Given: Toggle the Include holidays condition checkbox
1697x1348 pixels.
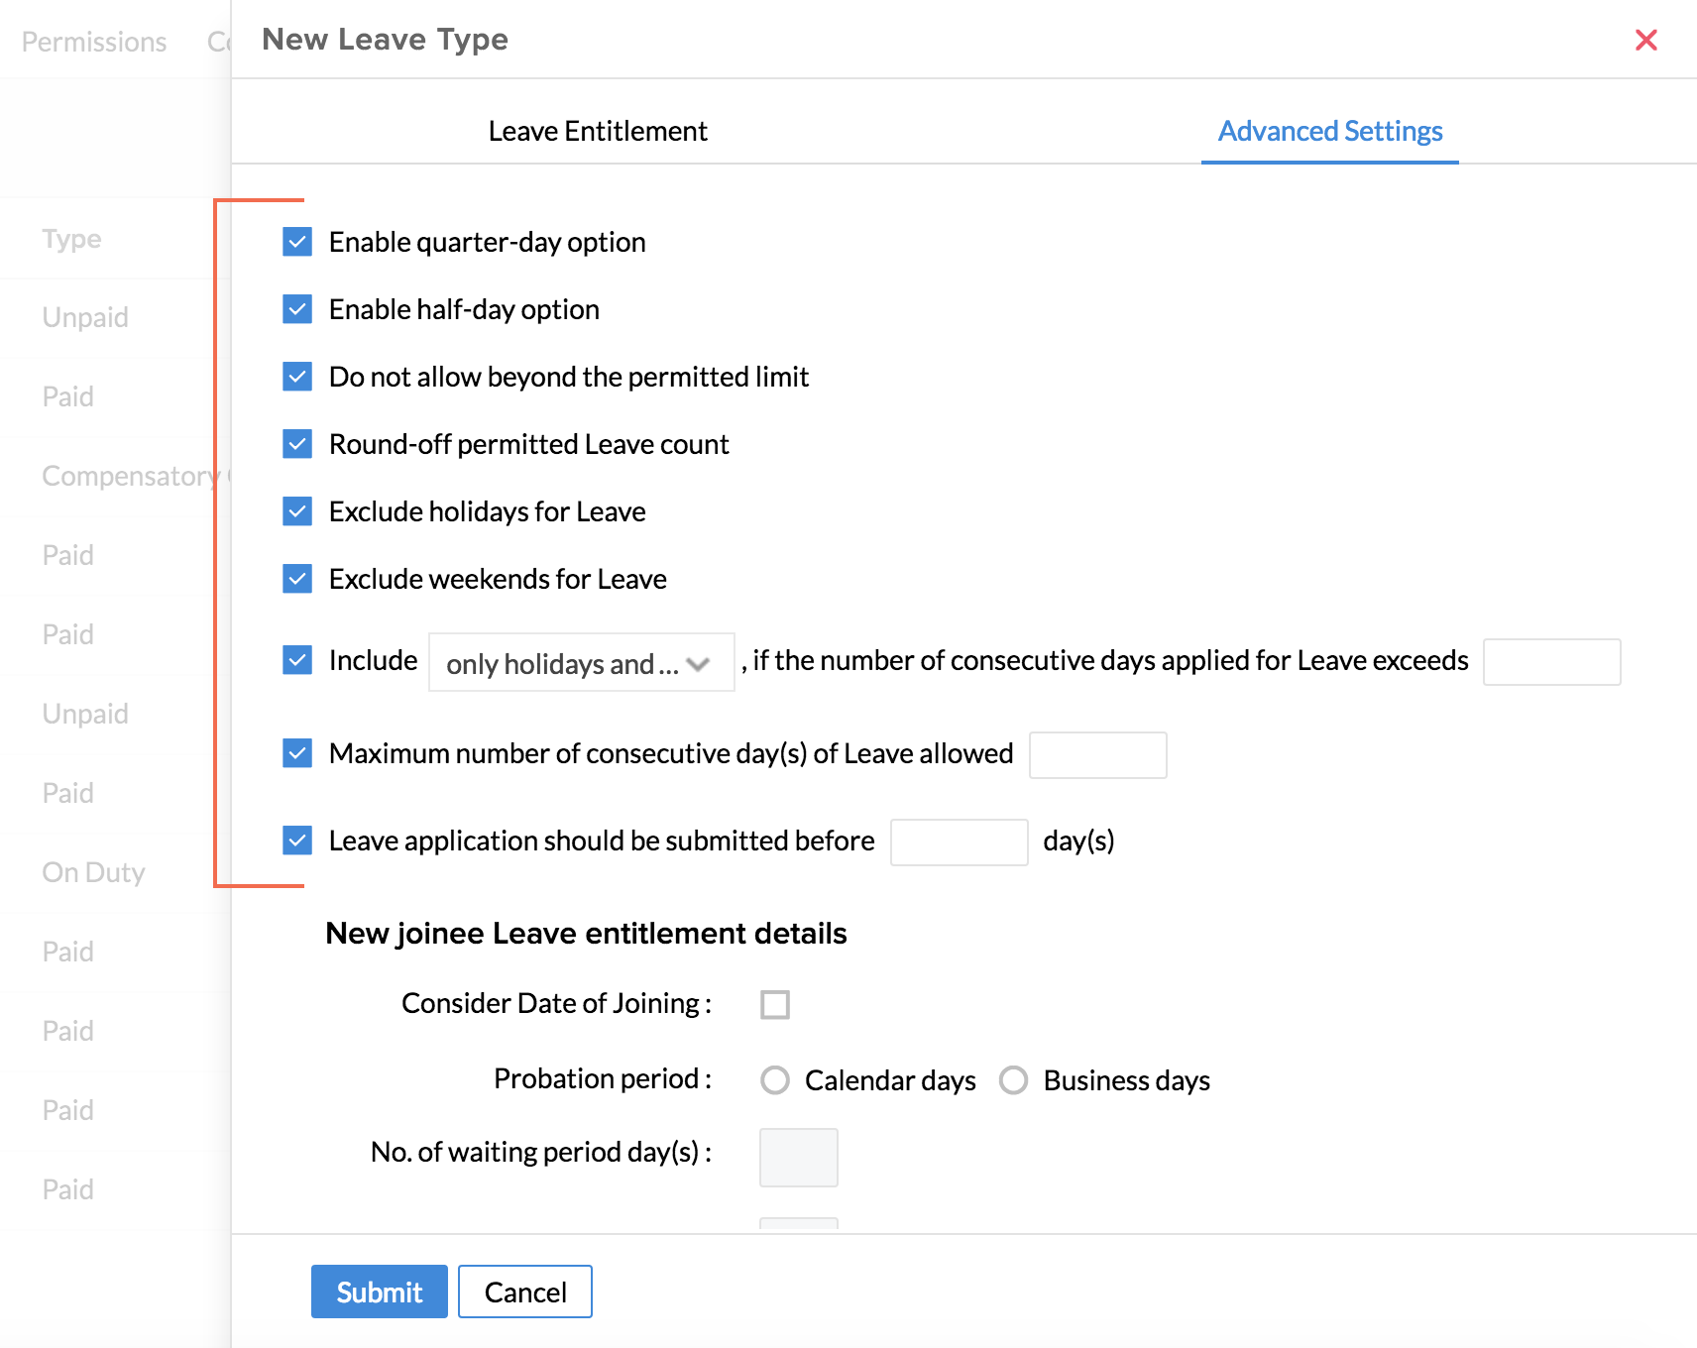Looking at the screenshot, I should (297, 660).
